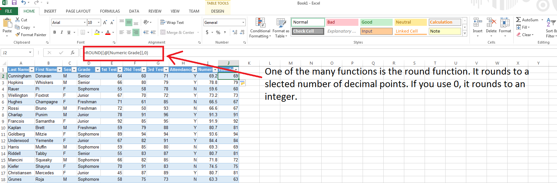This screenshot has height=183, width=557.
Task: Open the Grade column filter dropdown
Action: (x=98, y=69)
